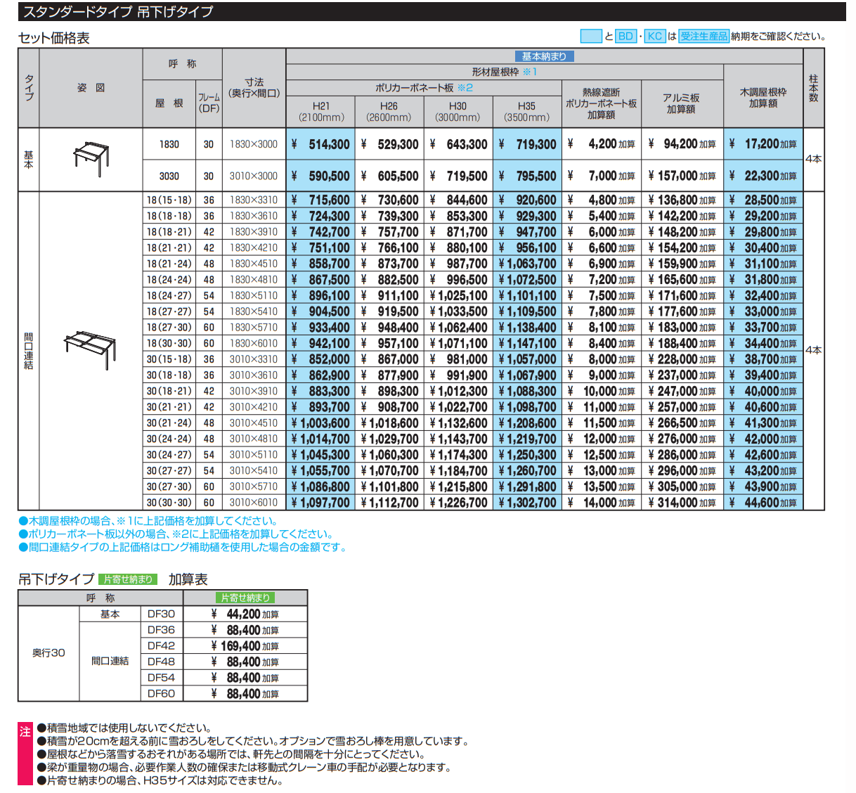Click the ※2 footnote marker beside ポリカーボネート板

pos(465,88)
